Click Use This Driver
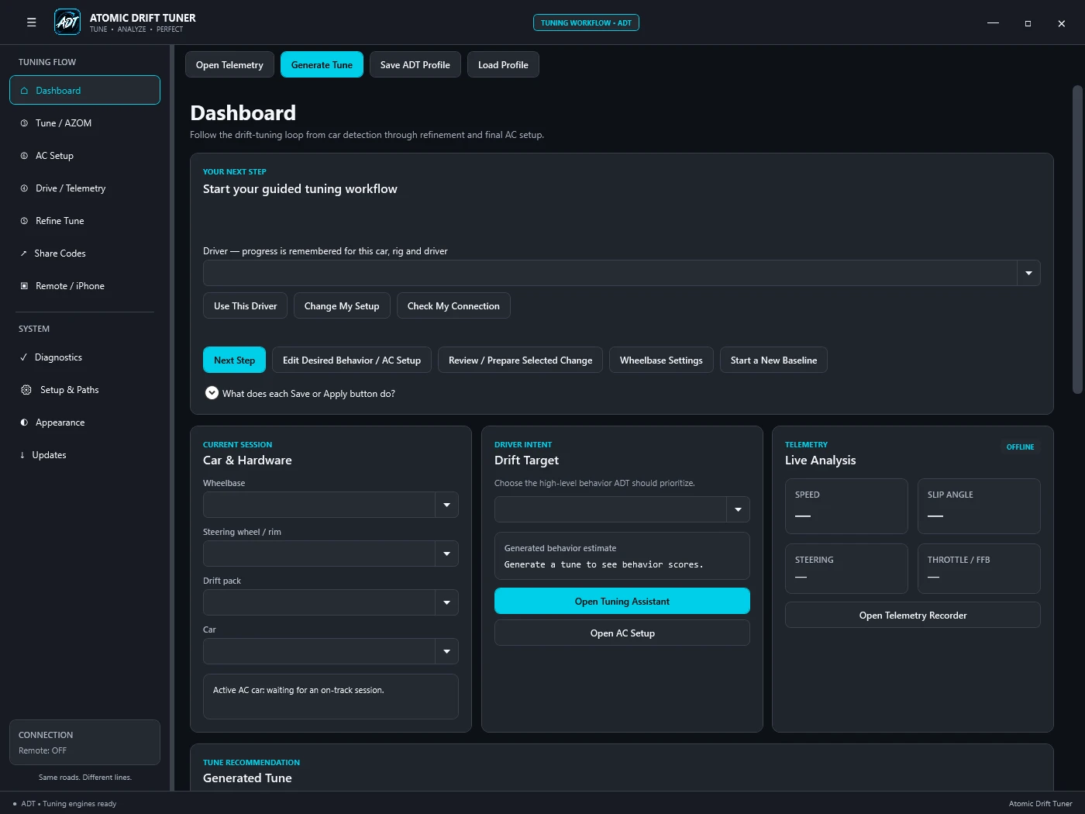Viewport: 1085px width, 814px height. (245, 305)
